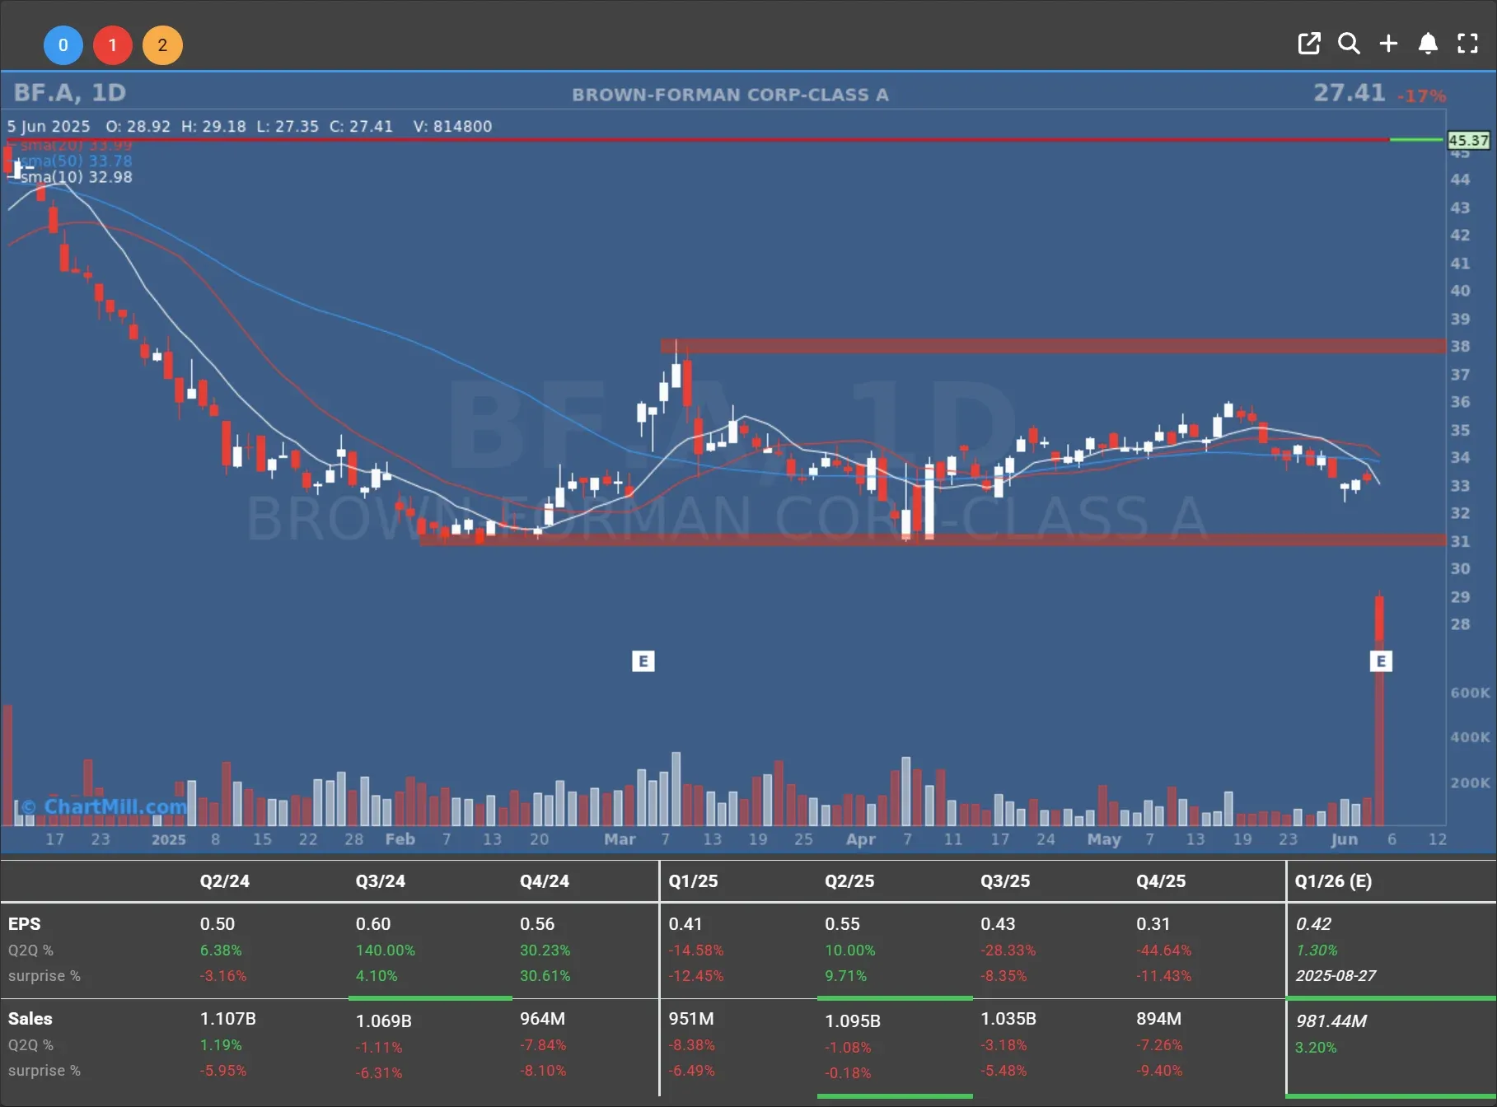Click the 1.095B sales value
Image resolution: width=1497 pixels, height=1107 pixels.
click(853, 1021)
